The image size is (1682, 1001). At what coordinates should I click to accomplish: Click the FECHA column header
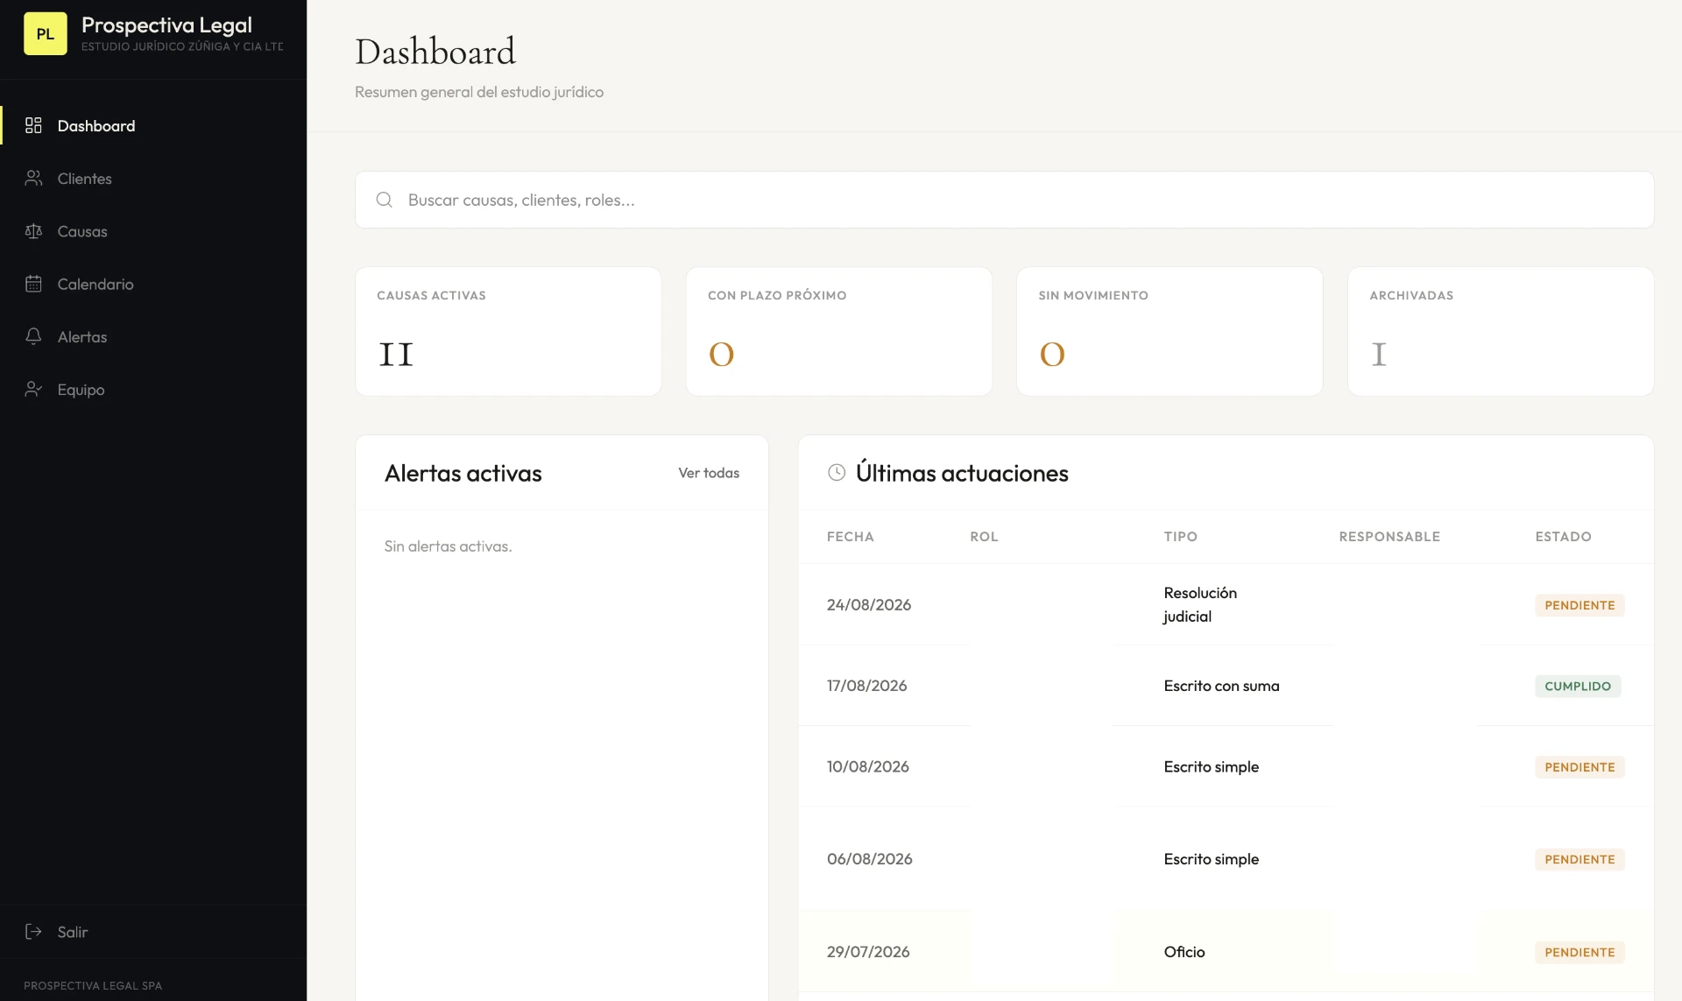coord(851,537)
